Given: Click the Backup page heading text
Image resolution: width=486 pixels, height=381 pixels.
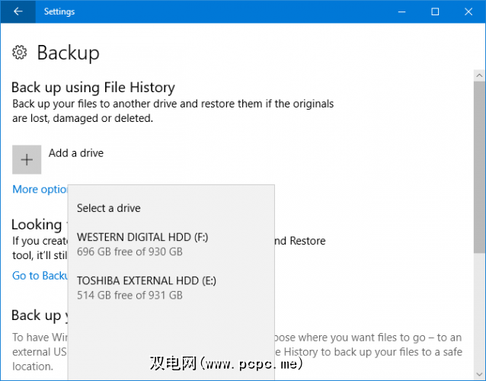Looking at the screenshot, I should pos(68,53).
